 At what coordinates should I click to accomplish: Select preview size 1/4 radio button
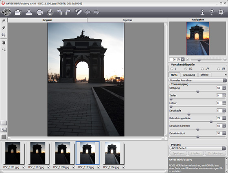tap(202, 69)
